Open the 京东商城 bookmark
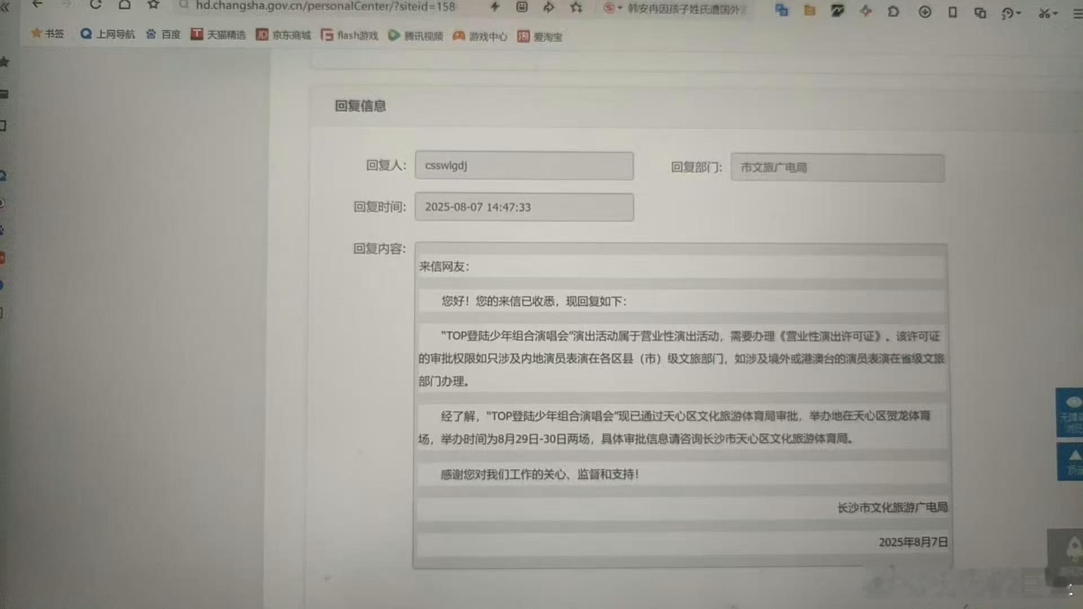 (x=284, y=35)
